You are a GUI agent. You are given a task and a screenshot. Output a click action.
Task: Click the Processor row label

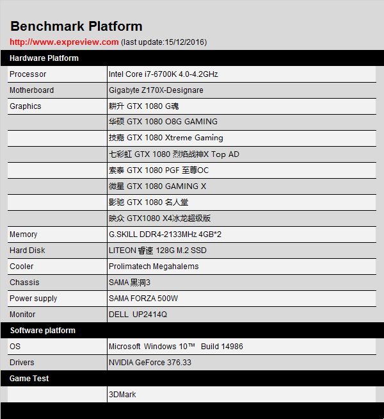28,74
